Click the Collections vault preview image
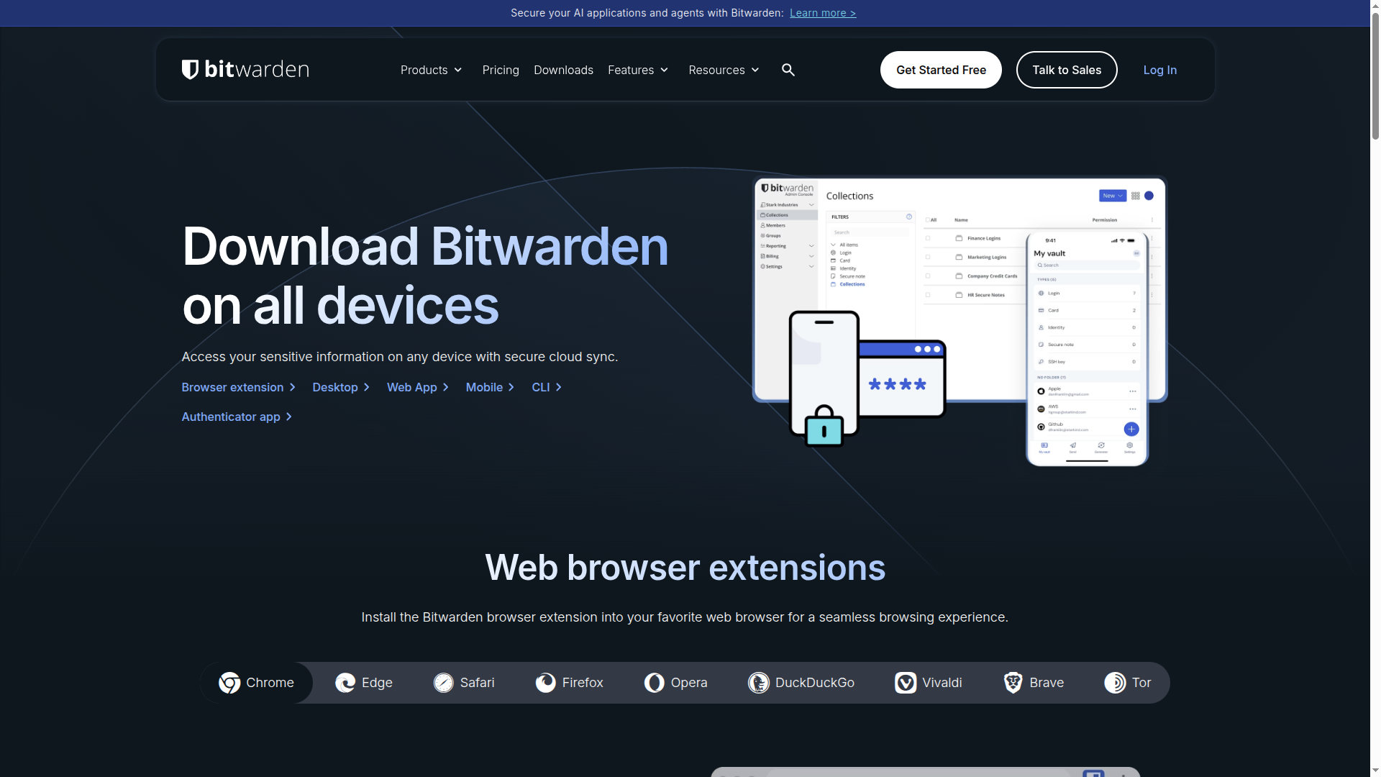 tap(960, 322)
